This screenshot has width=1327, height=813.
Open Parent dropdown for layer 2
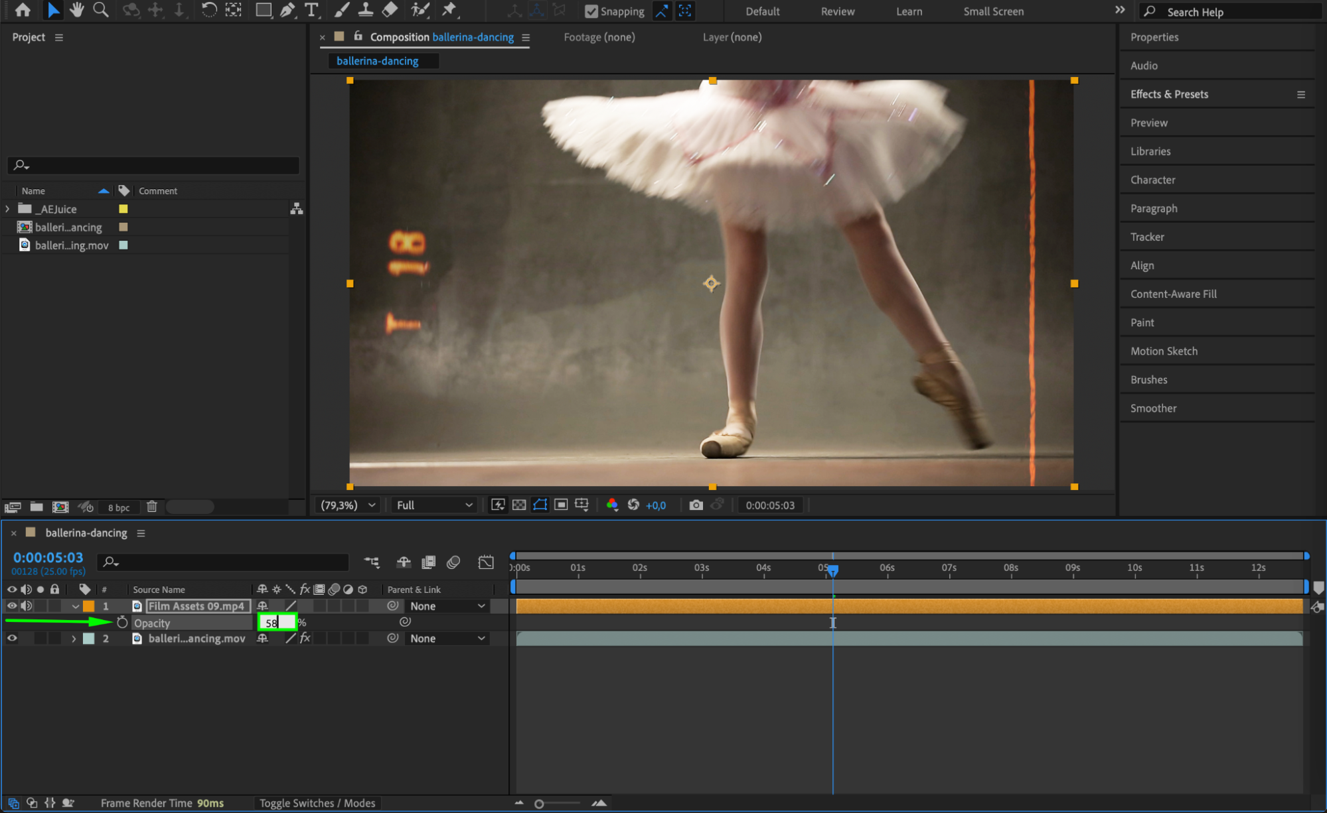pyautogui.click(x=447, y=639)
